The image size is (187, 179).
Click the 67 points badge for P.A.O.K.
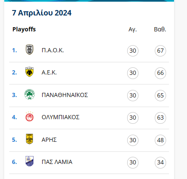(x=160, y=51)
